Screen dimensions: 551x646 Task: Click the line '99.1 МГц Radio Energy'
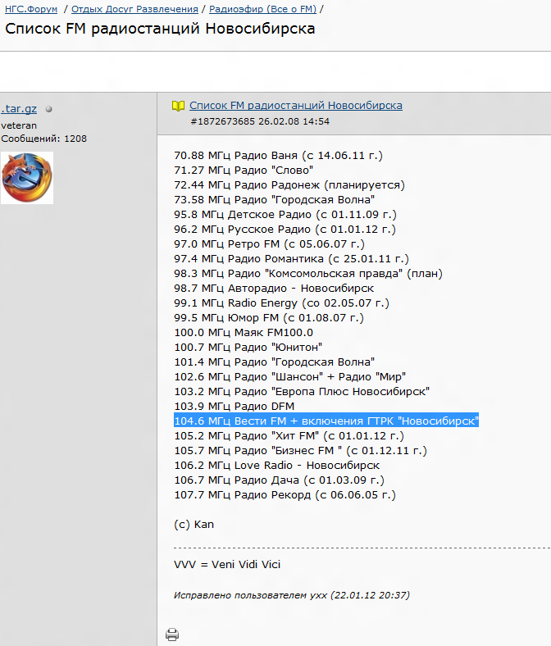tap(281, 303)
